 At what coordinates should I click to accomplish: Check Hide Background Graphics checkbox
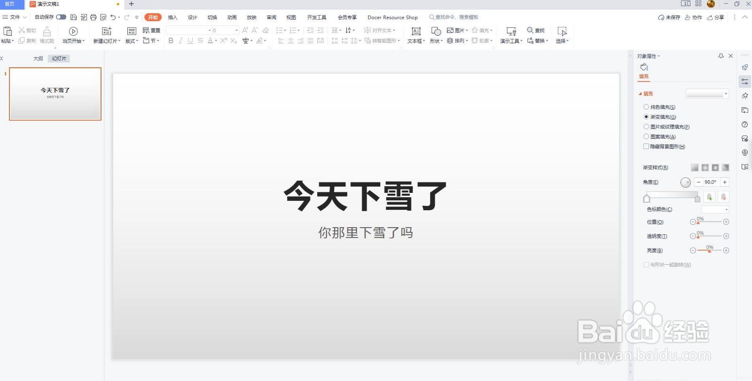click(646, 147)
